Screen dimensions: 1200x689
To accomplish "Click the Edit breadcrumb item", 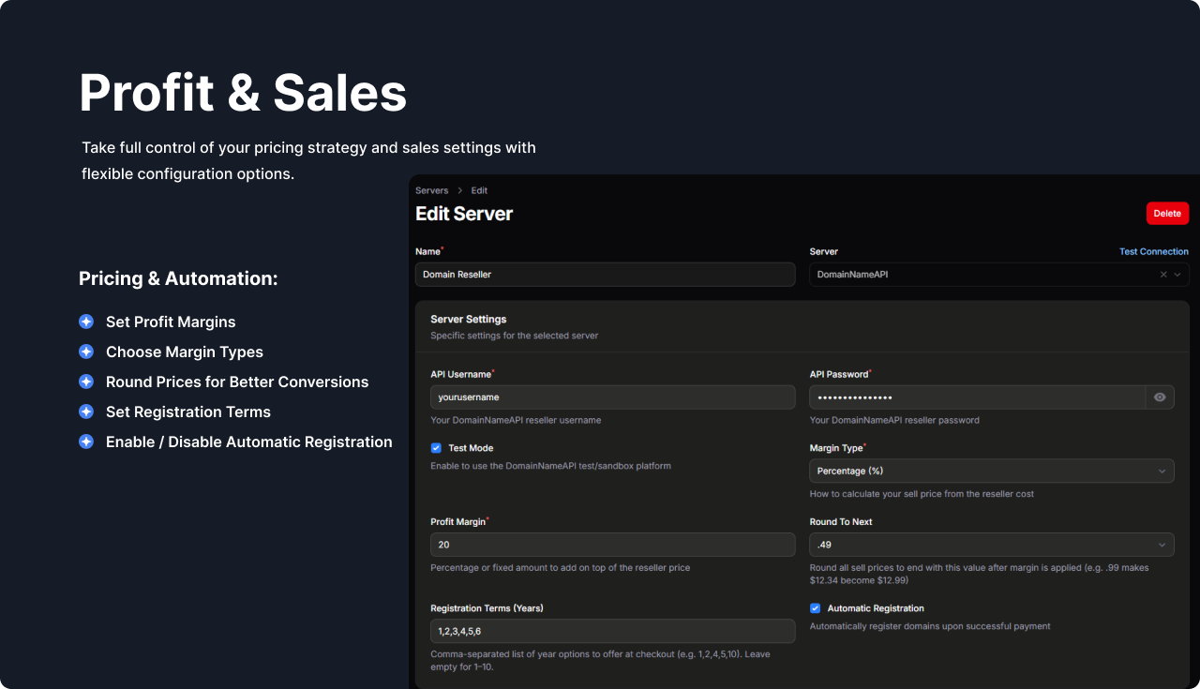I will click(x=479, y=191).
